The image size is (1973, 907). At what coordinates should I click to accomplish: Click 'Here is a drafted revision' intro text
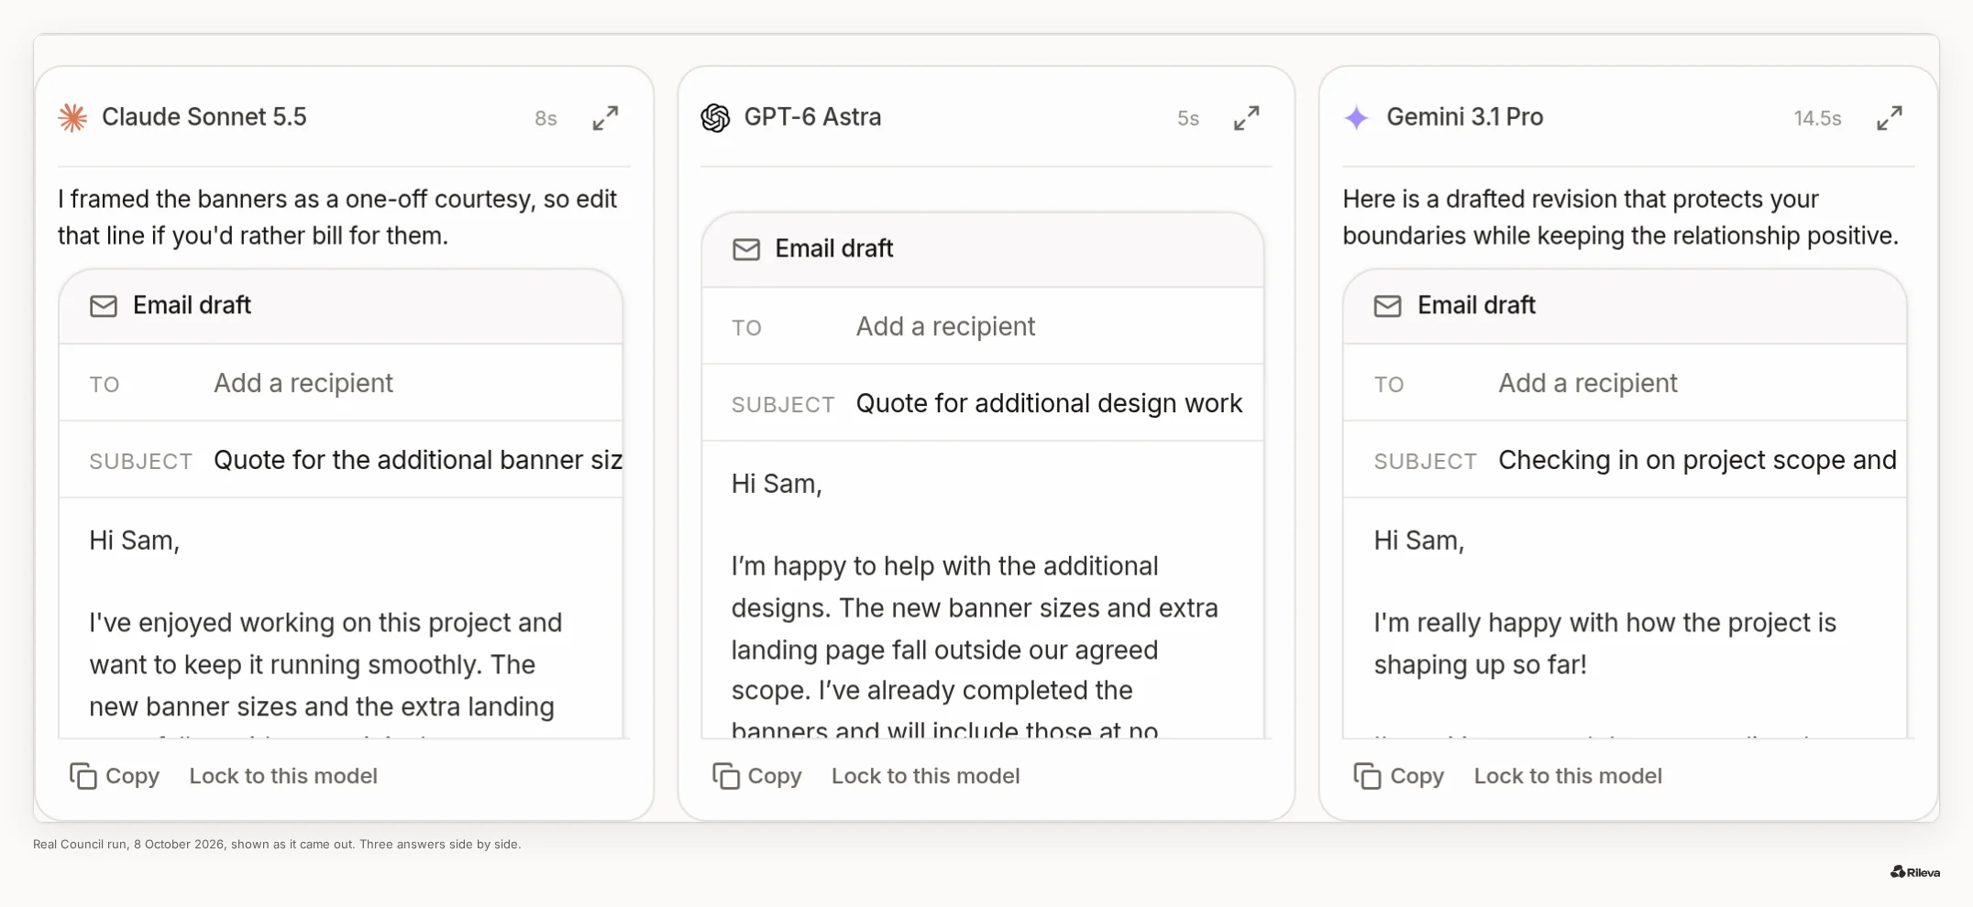point(1620,217)
